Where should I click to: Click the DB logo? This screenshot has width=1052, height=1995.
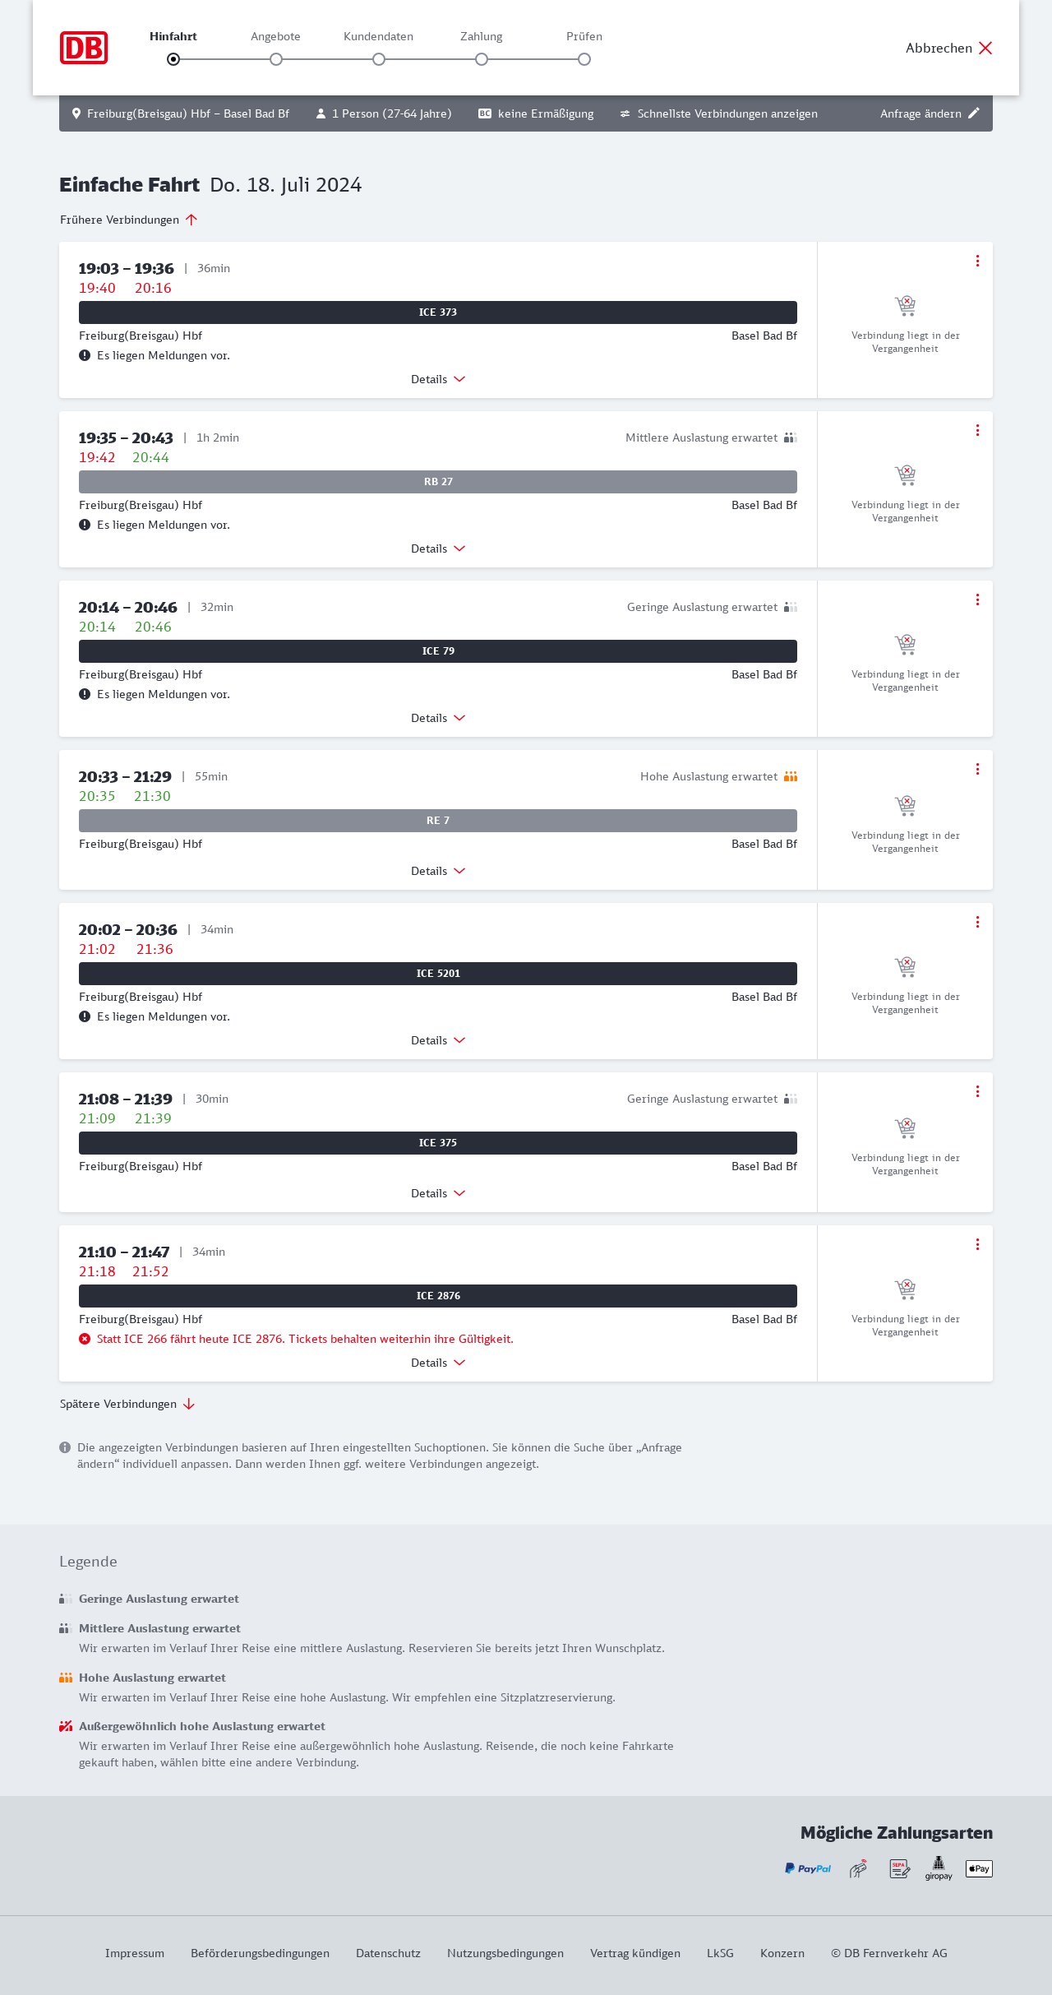pos(84,48)
